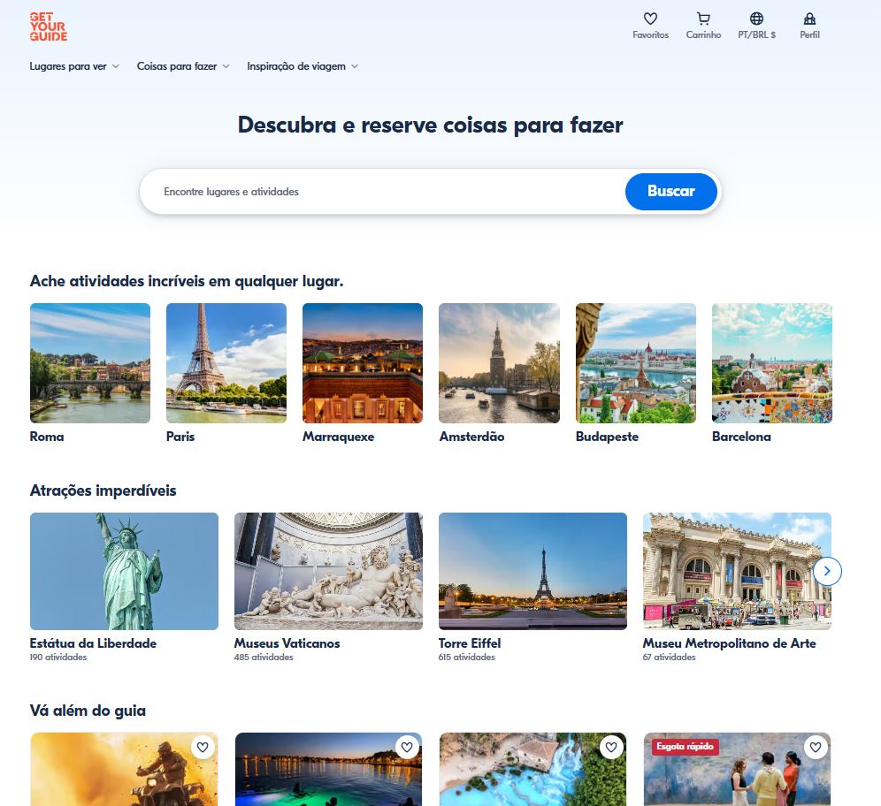The width and height of the screenshot is (881, 806).
Task: Open the Museus Vaticanos image
Action: click(x=328, y=571)
